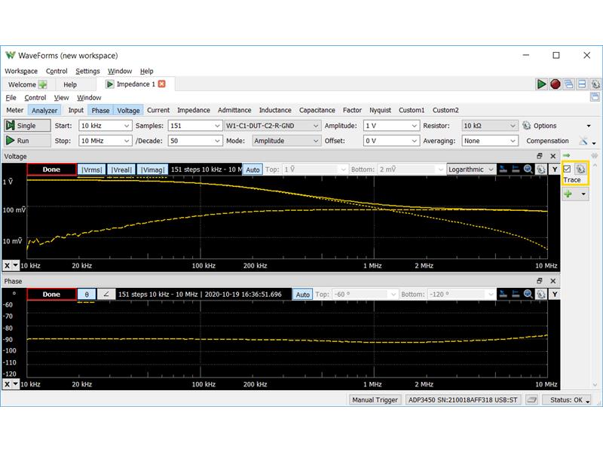603x452 pixels.
Task: Toggle the Analyzer view
Action: (x=44, y=110)
